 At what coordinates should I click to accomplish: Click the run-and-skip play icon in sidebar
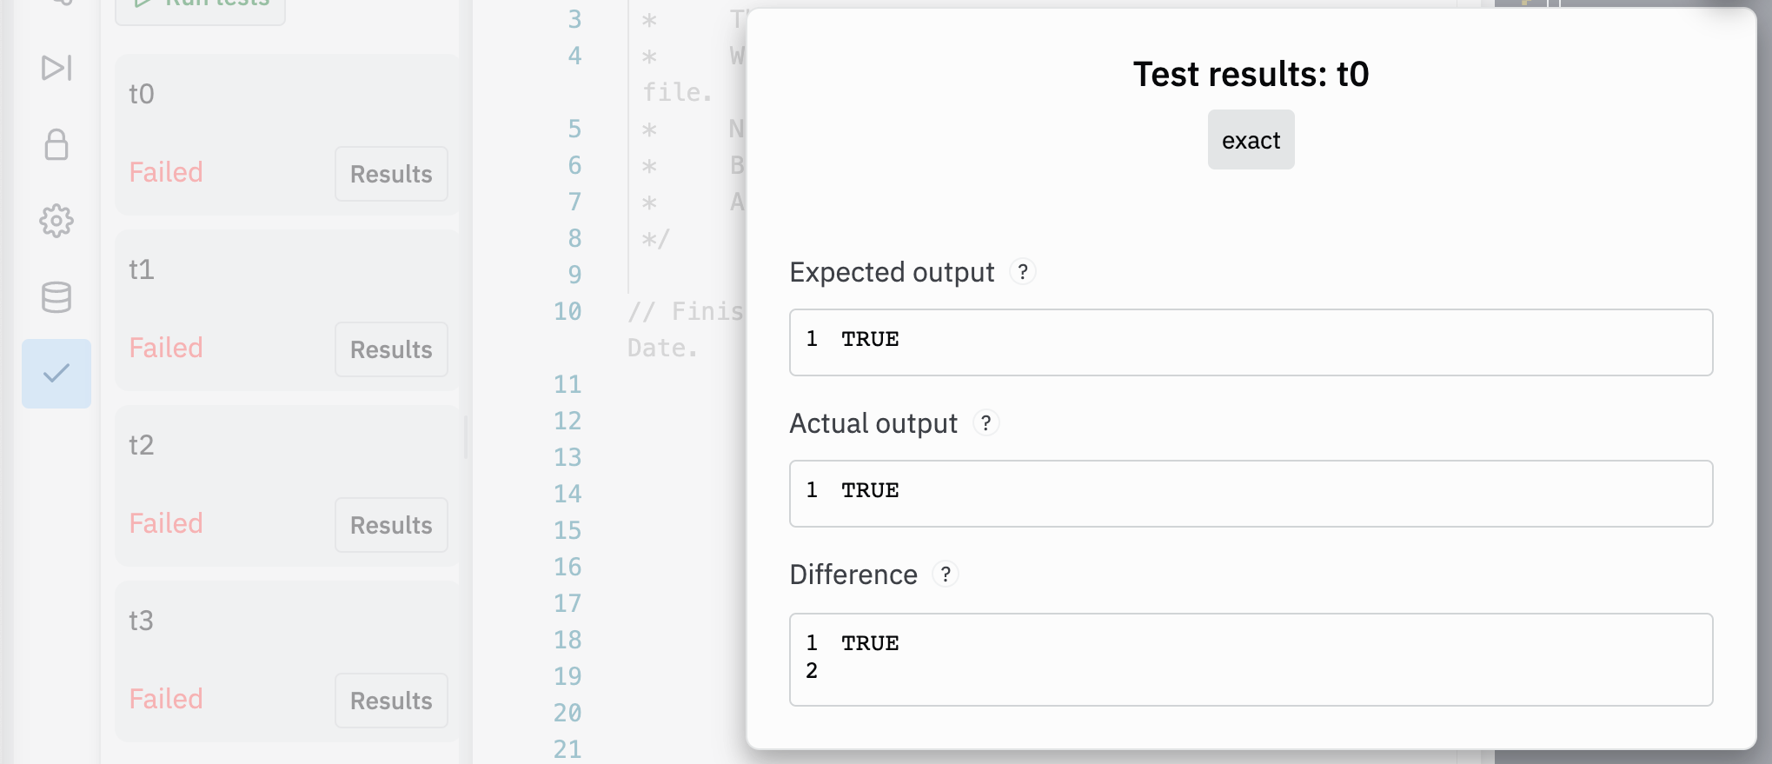[x=56, y=68]
